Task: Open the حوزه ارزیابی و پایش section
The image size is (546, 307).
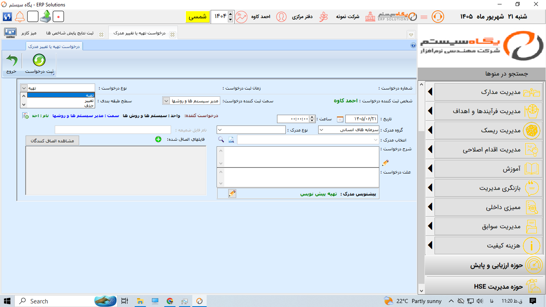Action: tap(485, 265)
